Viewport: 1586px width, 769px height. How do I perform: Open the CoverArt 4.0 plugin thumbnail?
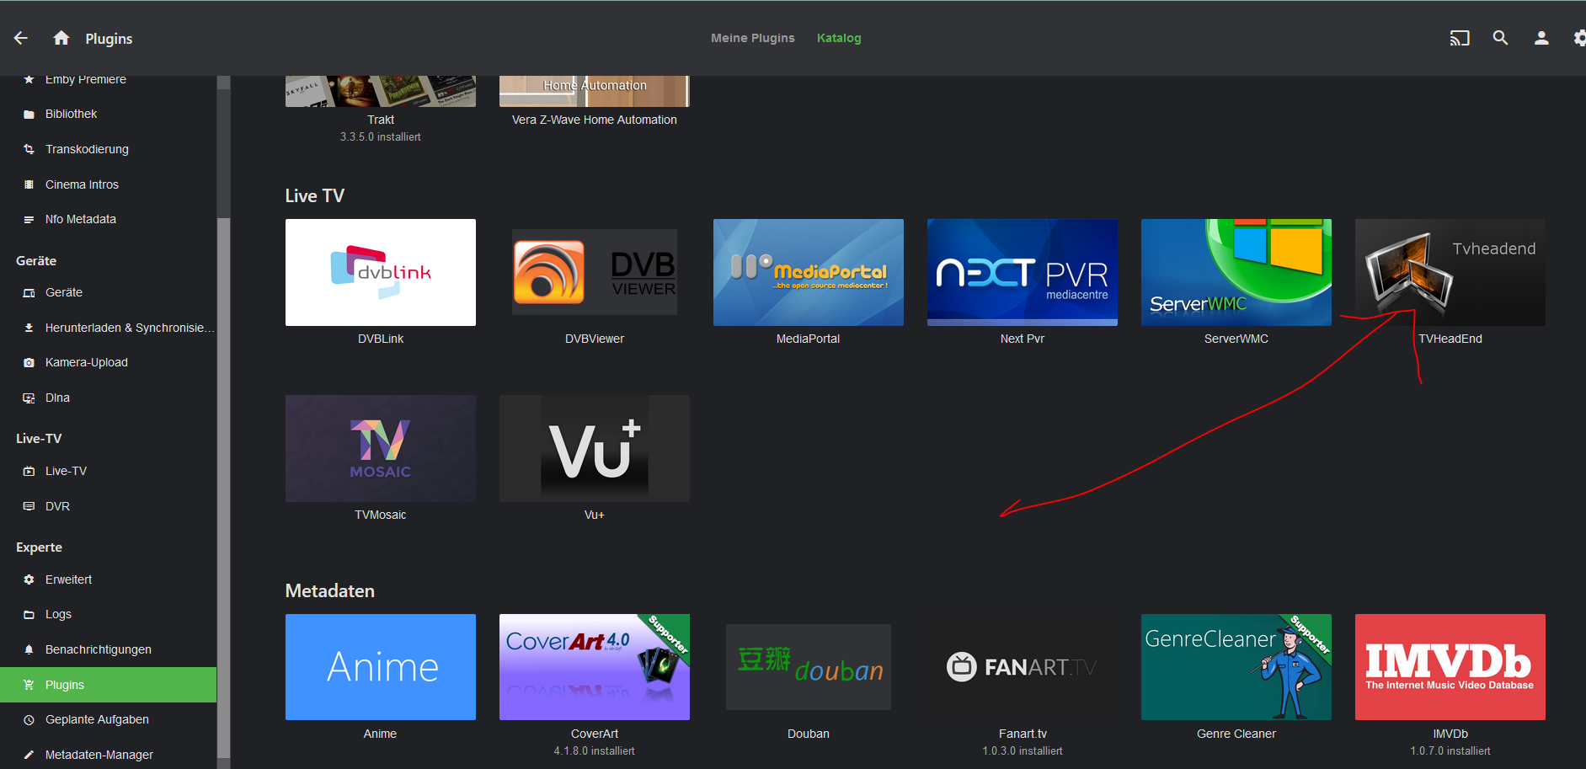pyautogui.click(x=595, y=667)
